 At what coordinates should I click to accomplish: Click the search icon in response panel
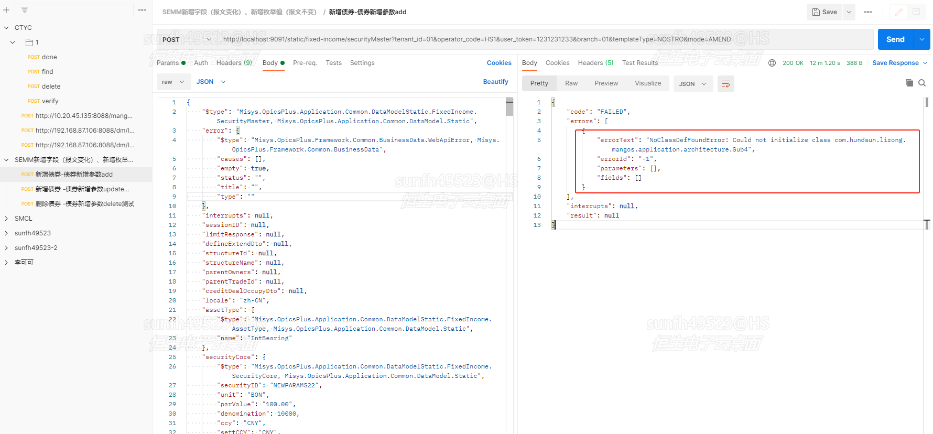tap(922, 83)
